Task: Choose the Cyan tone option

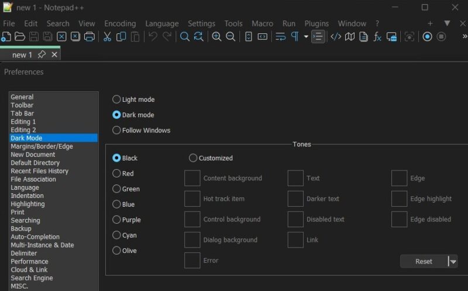Action: (116, 235)
